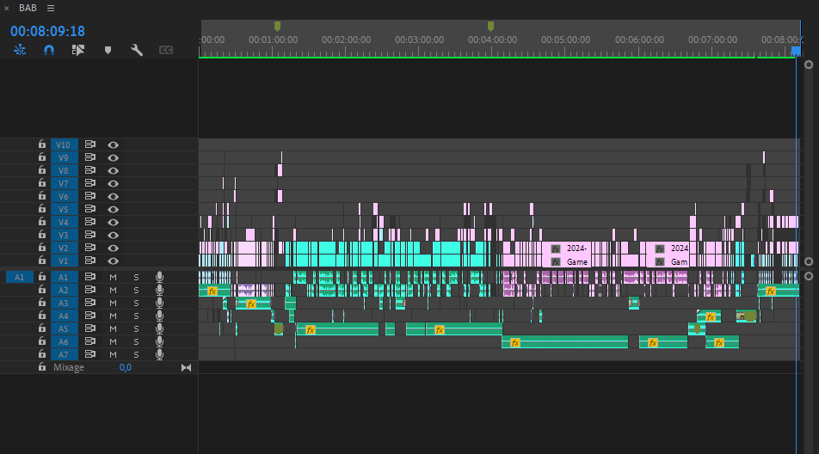Hide track V8 output eye
Image resolution: width=819 pixels, height=454 pixels.
click(113, 170)
